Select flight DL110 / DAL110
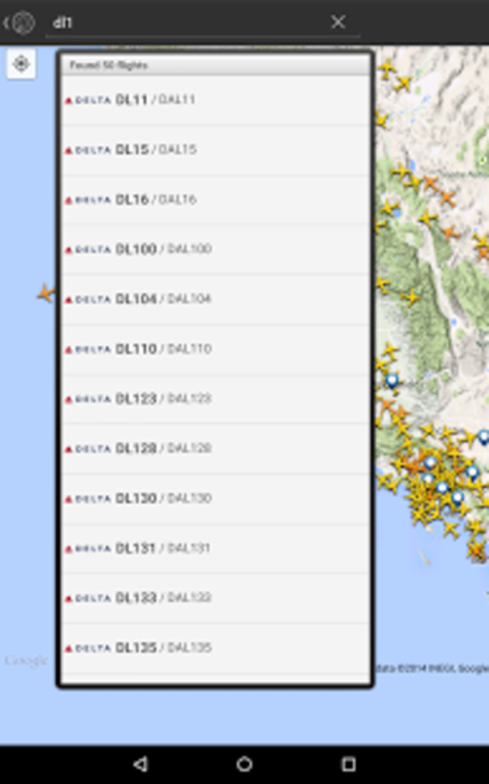Viewport: 489px width, 784px height. tap(215, 349)
